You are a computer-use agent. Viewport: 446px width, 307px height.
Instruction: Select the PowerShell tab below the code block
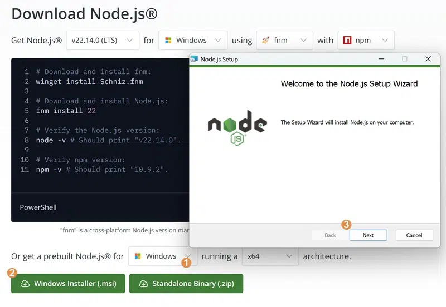(x=38, y=207)
